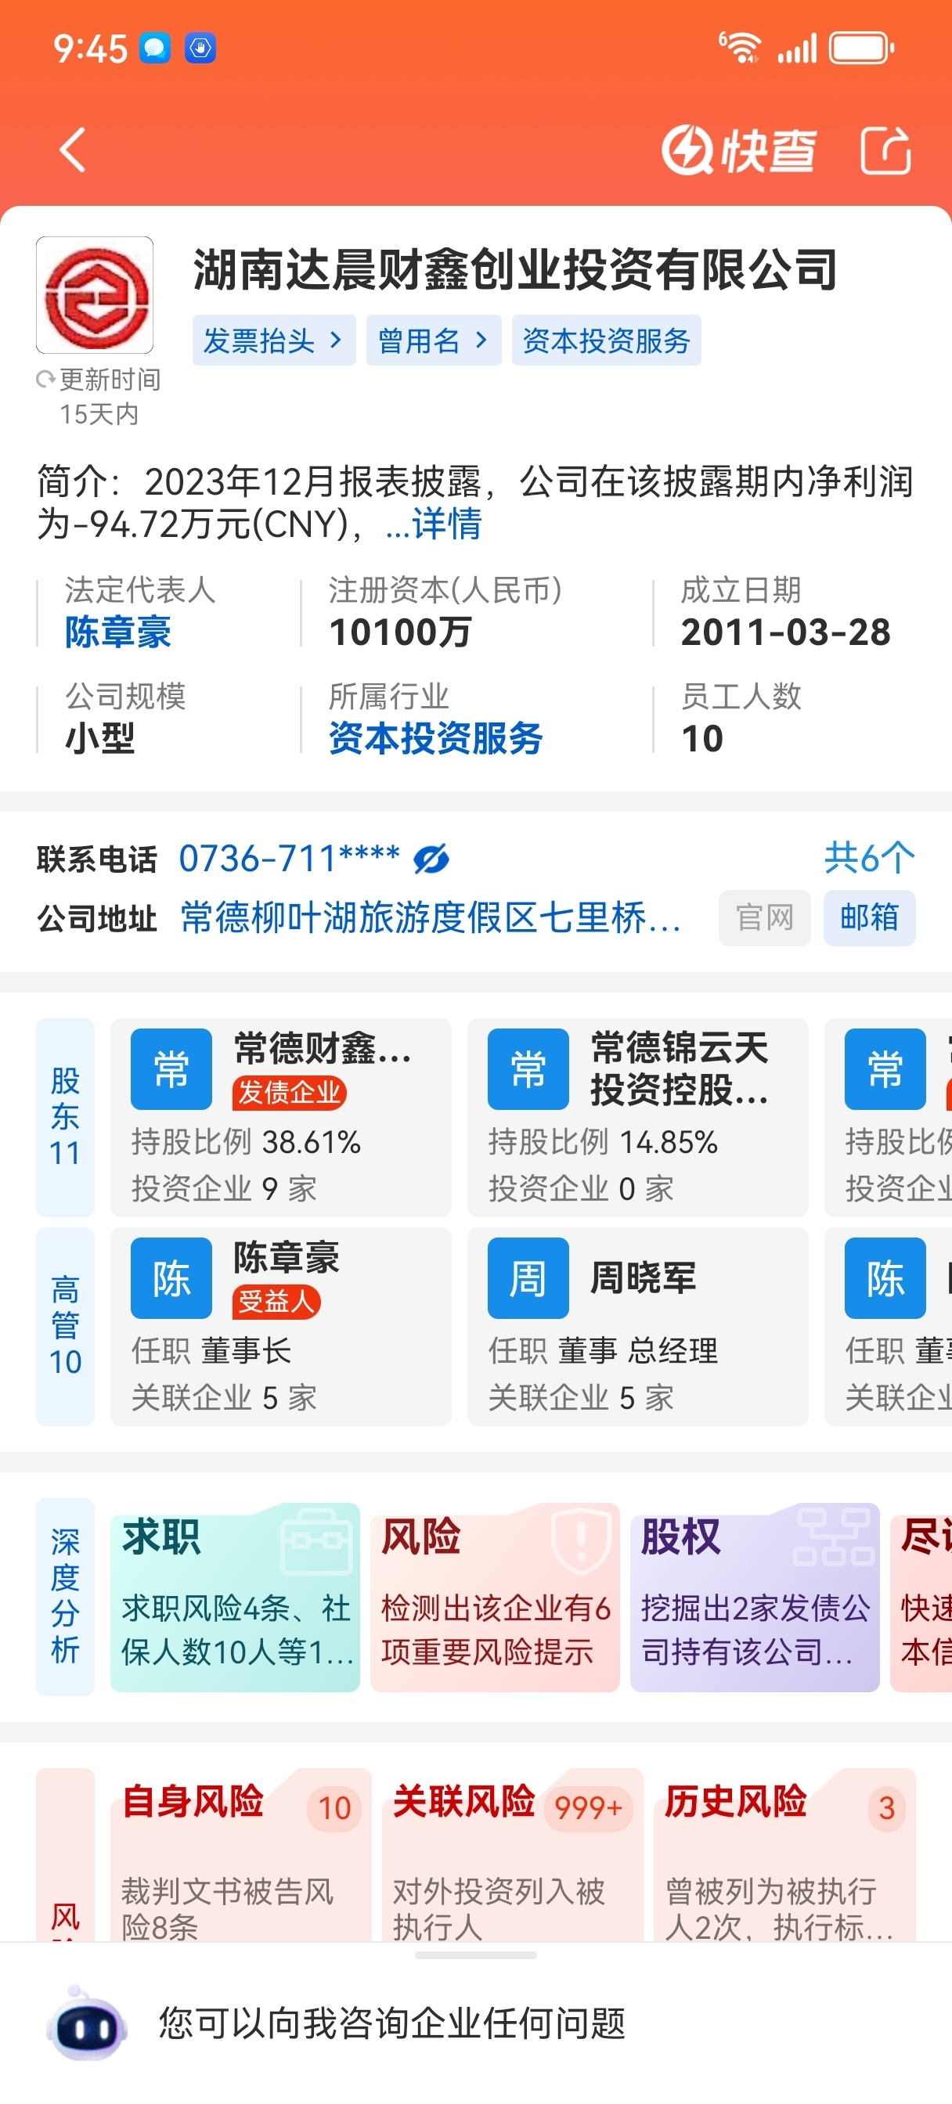Tap battery status icon
This screenshot has height=2104, width=952.
click(861, 48)
